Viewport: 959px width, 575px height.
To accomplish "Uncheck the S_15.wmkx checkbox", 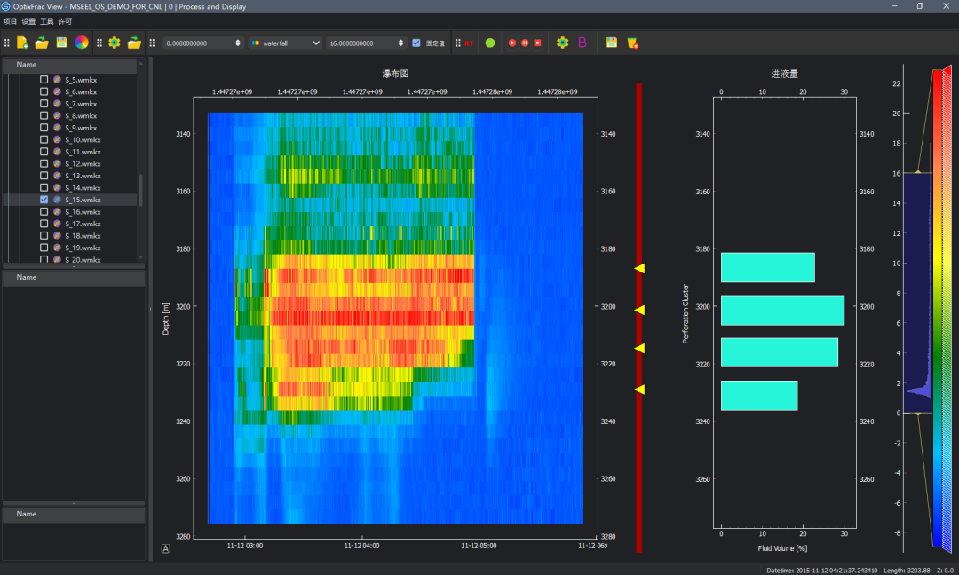I will point(44,201).
